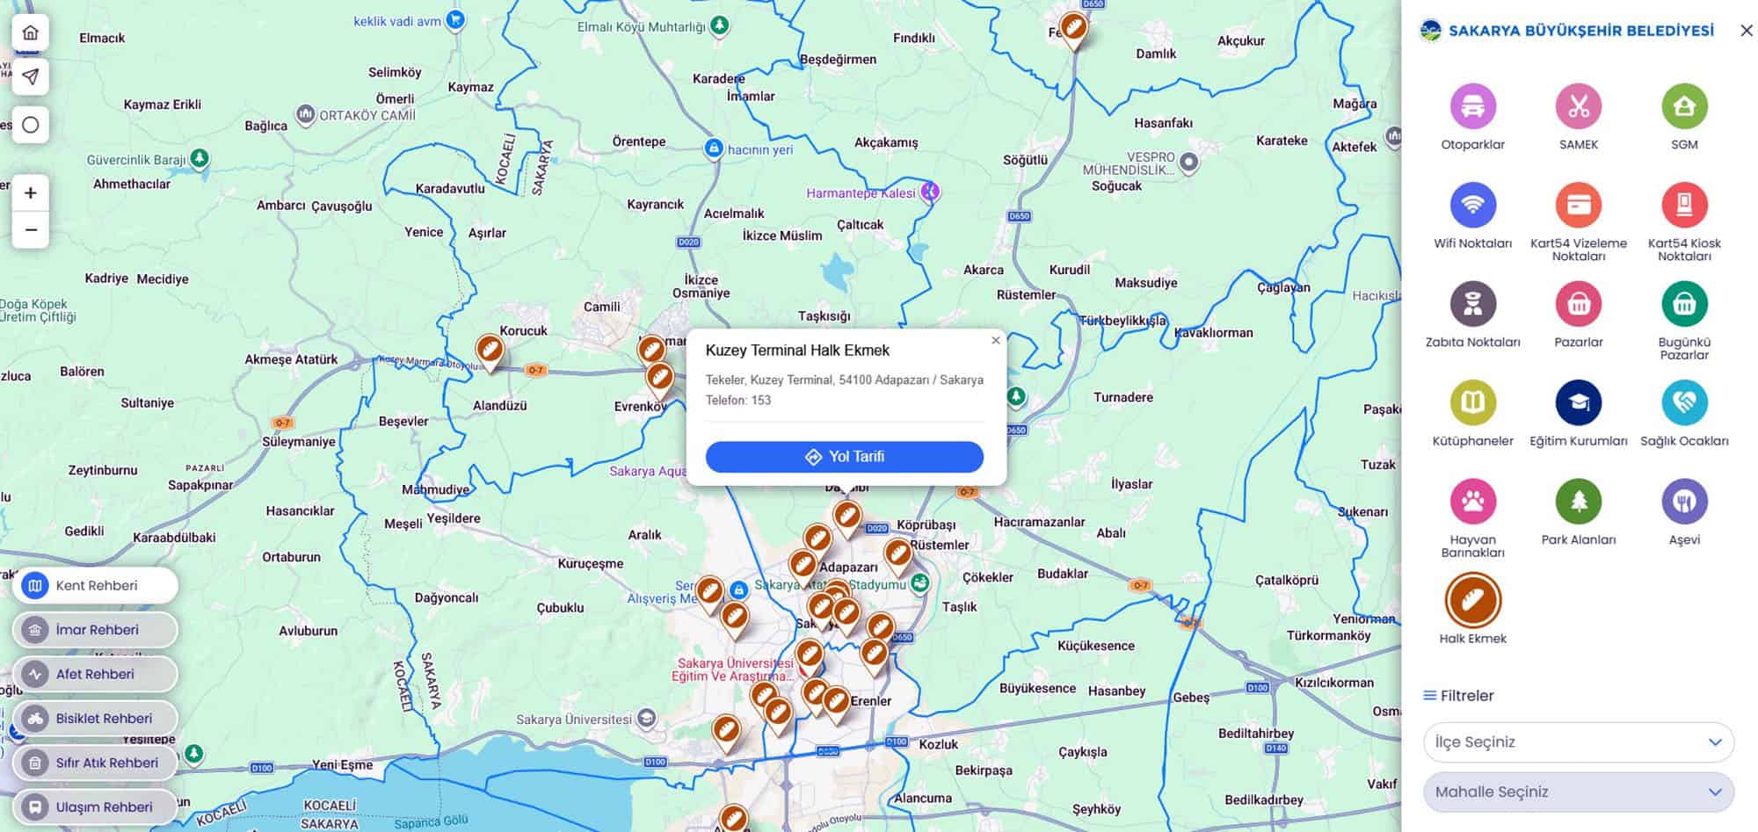This screenshot has height=832, width=1758.
Task: Show Zabıta Noktaları locations
Action: coord(1472,304)
